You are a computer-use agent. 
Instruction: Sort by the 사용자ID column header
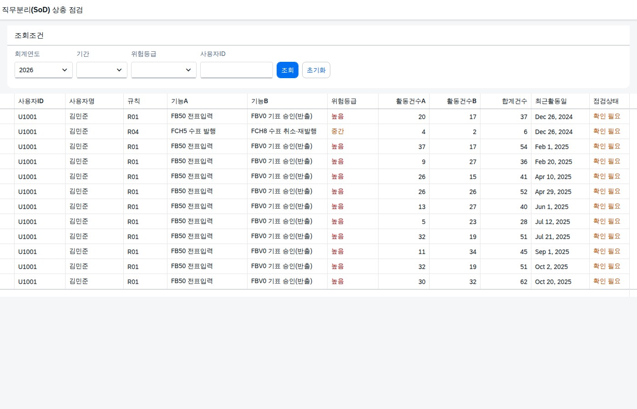[40, 101]
